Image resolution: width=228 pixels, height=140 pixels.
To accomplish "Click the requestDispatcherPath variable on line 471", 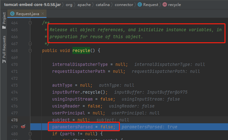I will [x=79, y=71].
